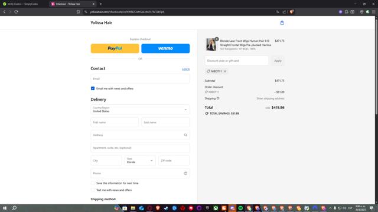Click the Log in link beside Contact

(x=185, y=69)
